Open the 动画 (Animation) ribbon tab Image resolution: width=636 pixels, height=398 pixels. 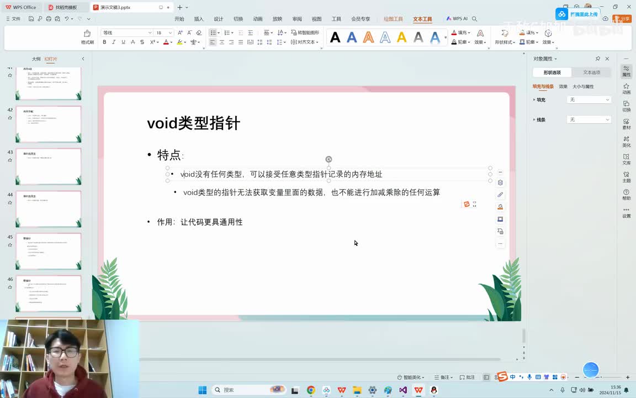pyautogui.click(x=258, y=19)
